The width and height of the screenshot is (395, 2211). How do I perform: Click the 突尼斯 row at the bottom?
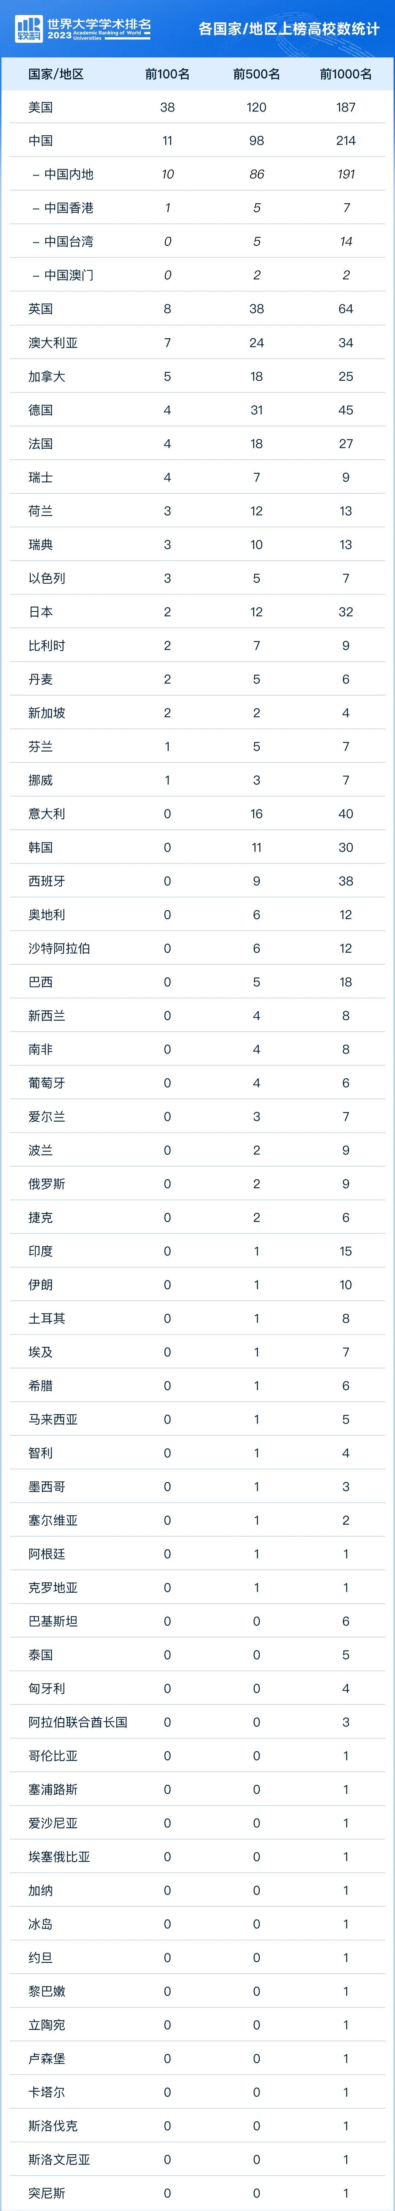pos(46,2193)
